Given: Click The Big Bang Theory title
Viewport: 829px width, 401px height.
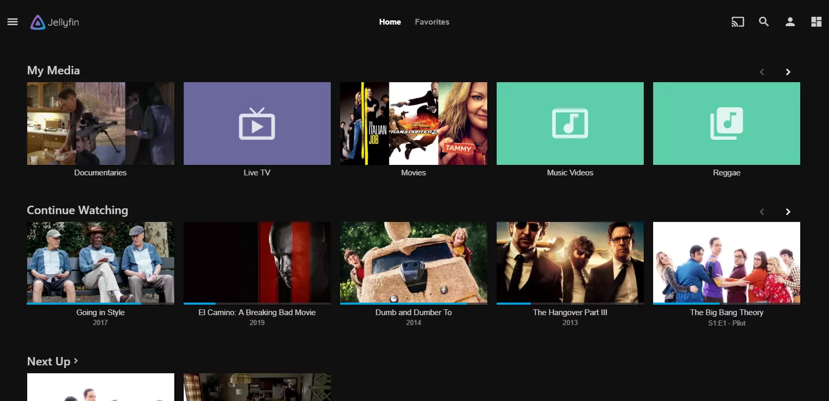Looking at the screenshot, I should pos(726,313).
